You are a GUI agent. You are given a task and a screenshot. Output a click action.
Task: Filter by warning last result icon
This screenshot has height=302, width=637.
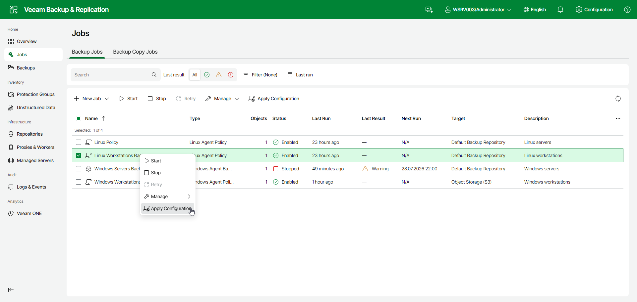coord(219,75)
